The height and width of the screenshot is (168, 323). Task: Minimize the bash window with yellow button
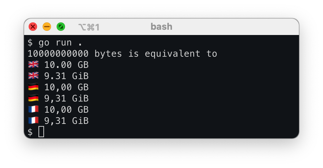[47, 27]
